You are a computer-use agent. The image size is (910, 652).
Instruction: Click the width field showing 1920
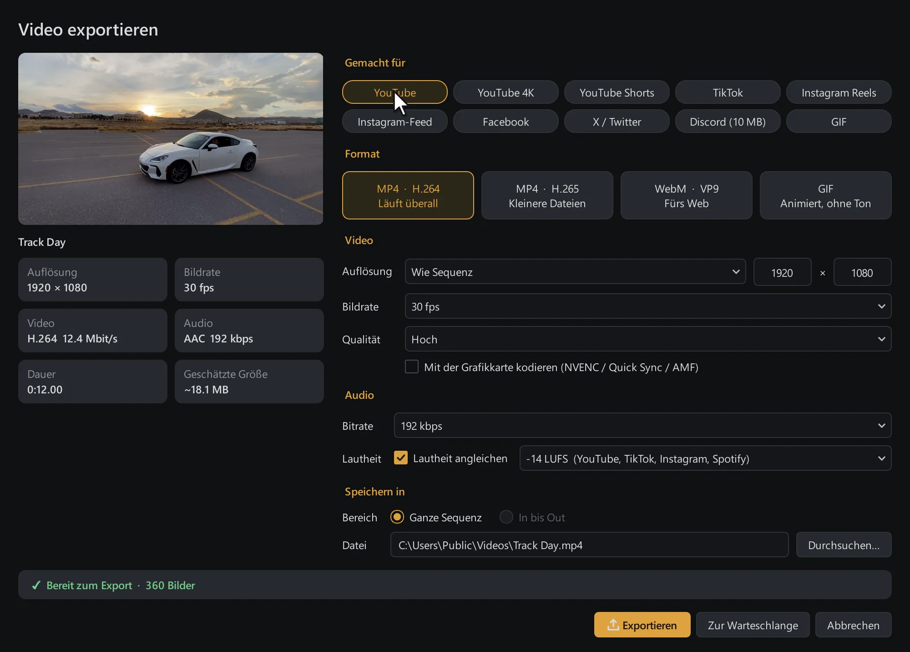tap(783, 272)
